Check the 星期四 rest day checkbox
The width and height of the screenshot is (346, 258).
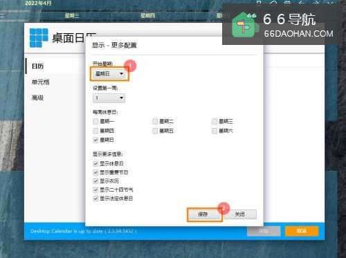pyautogui.click(x=95, y=131)
